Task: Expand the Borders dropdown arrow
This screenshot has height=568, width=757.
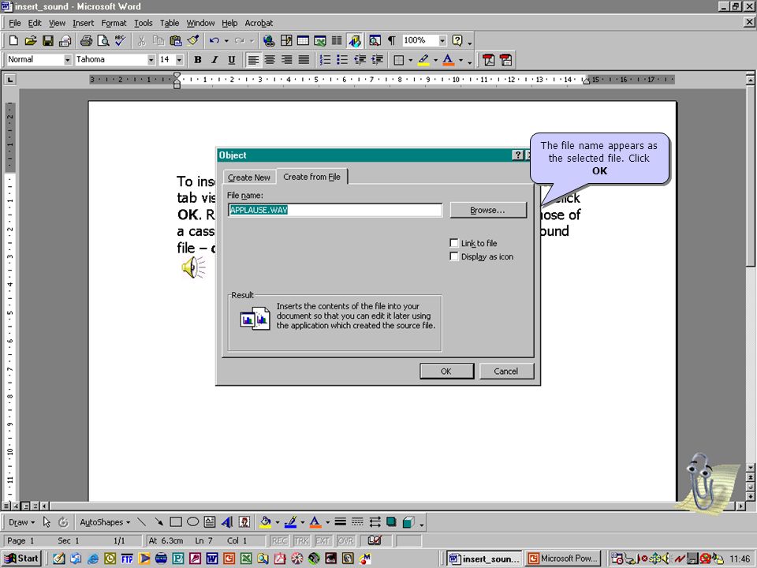Action: pos(410,60)
